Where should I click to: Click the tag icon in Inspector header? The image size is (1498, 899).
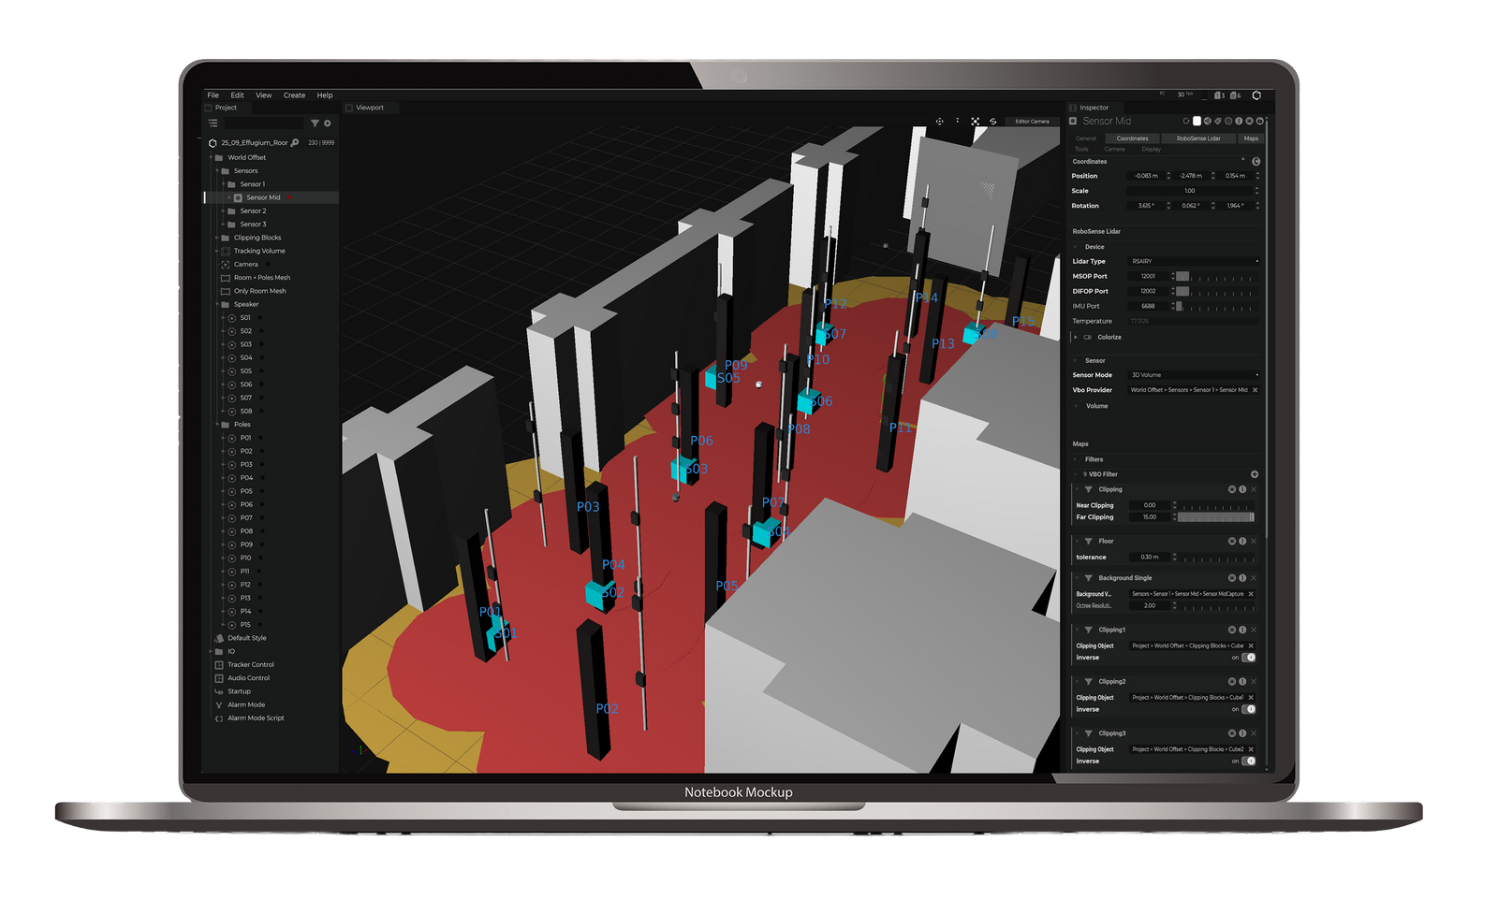(x=1217, y=122)
